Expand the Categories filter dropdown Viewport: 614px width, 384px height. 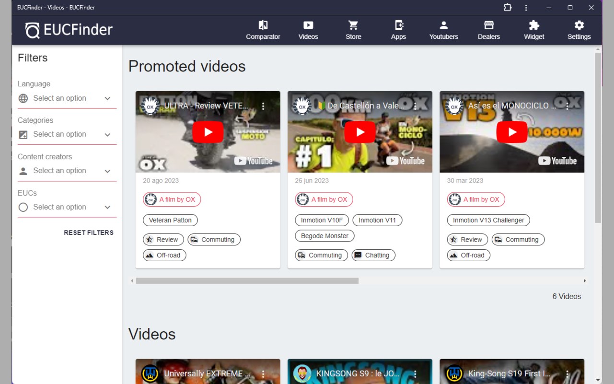click(67, 134)
